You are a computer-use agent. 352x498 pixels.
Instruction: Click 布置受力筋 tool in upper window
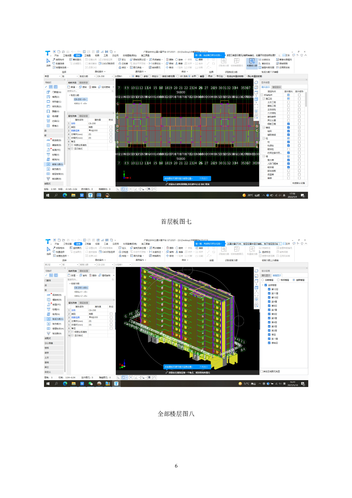252,62
